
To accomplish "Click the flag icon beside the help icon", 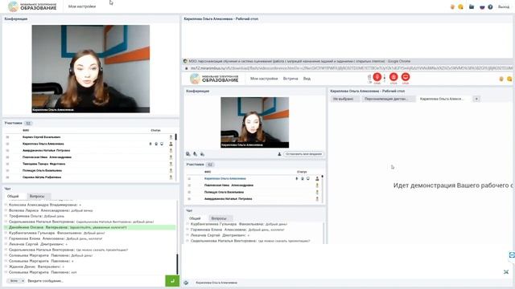I will click(482, 7).
